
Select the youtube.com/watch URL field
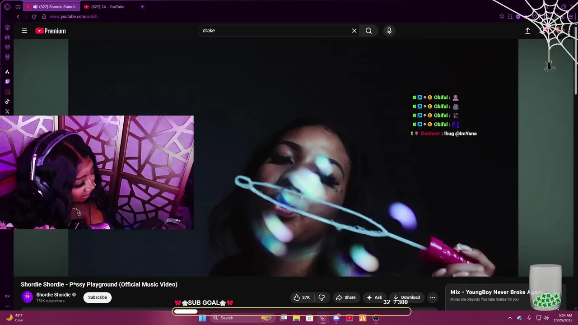tap(74, 17)
